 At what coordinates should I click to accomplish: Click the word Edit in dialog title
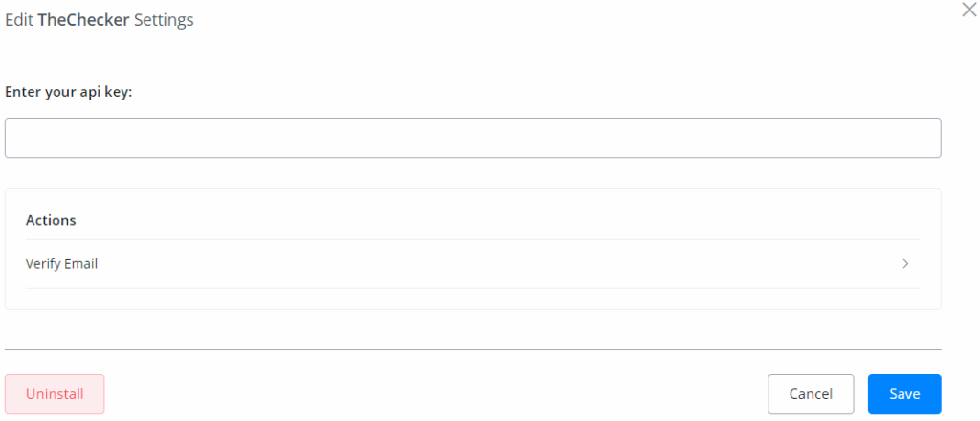click(19, 20)
